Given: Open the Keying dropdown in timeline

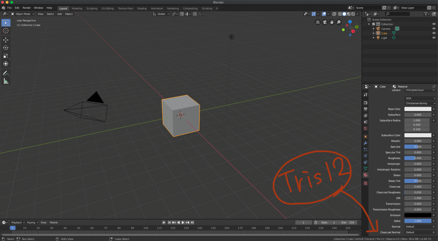Looking at the screenshot, I should (x=32, y=222).
